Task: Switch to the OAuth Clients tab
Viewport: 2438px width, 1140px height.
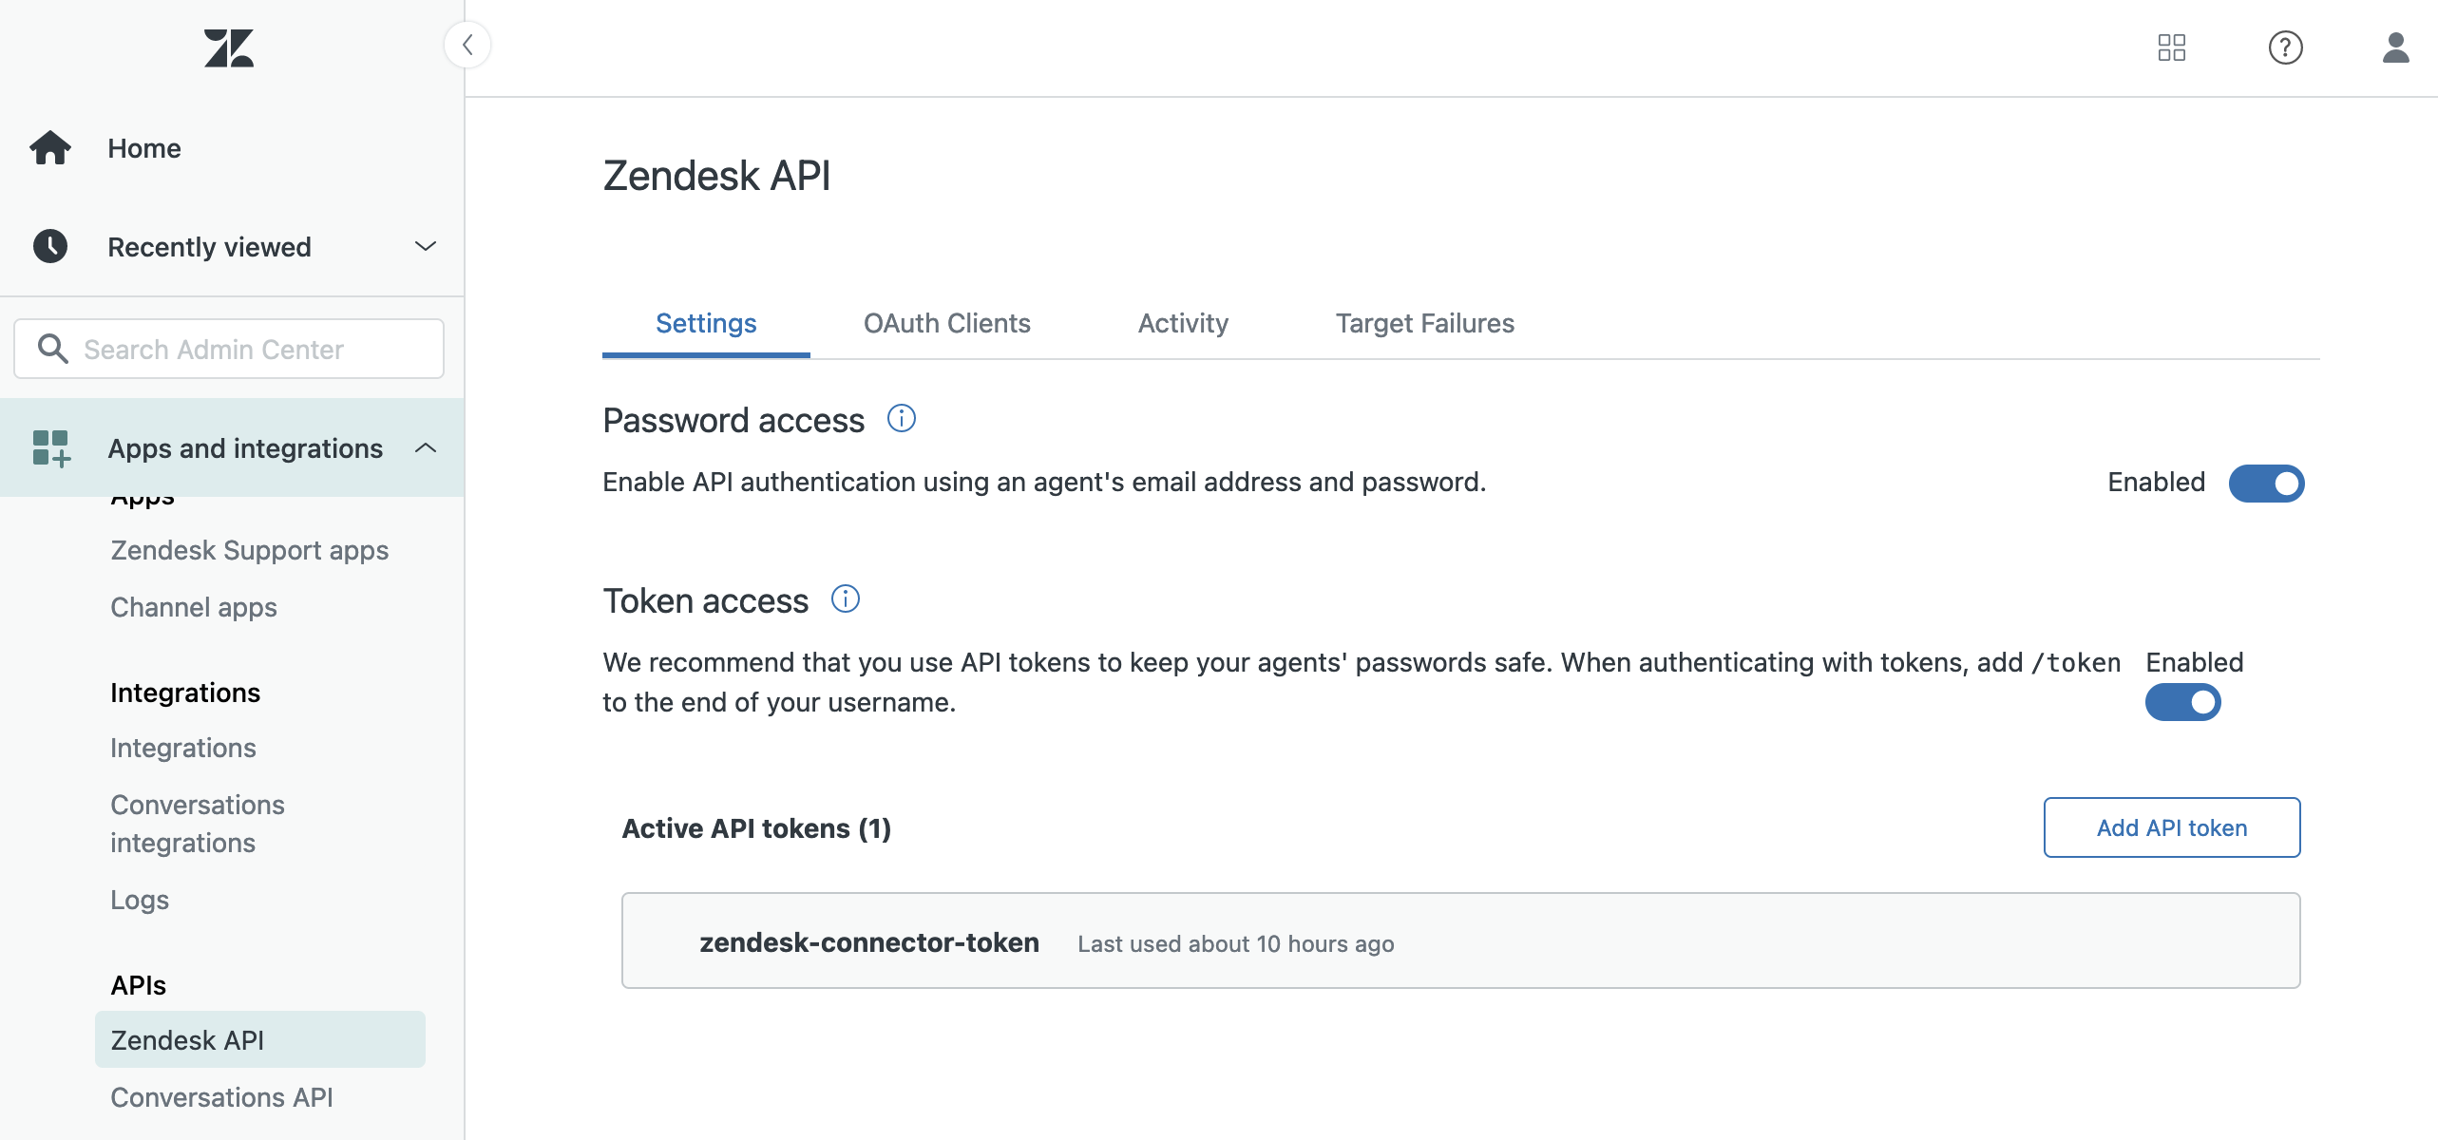Action: [947, 322]
